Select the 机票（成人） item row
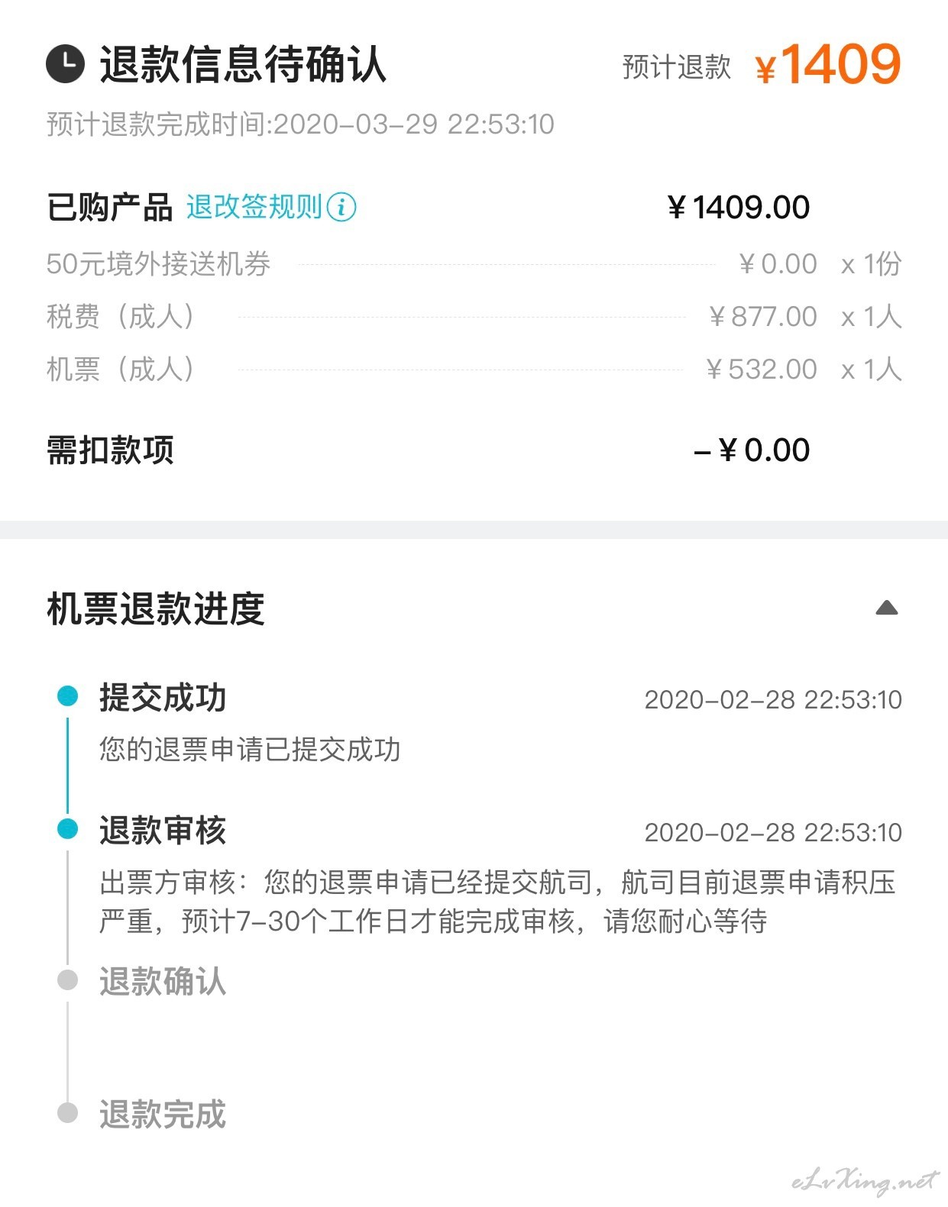 (474, 370)
